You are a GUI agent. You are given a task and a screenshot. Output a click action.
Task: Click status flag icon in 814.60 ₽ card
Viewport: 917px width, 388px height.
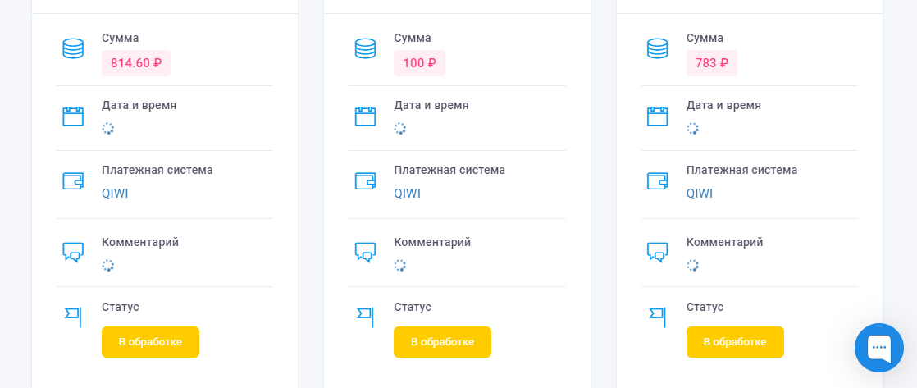(73, 317)
